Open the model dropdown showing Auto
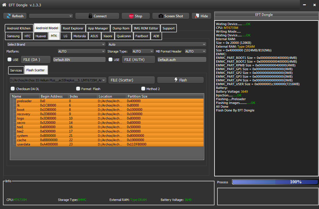 [157, 44]
